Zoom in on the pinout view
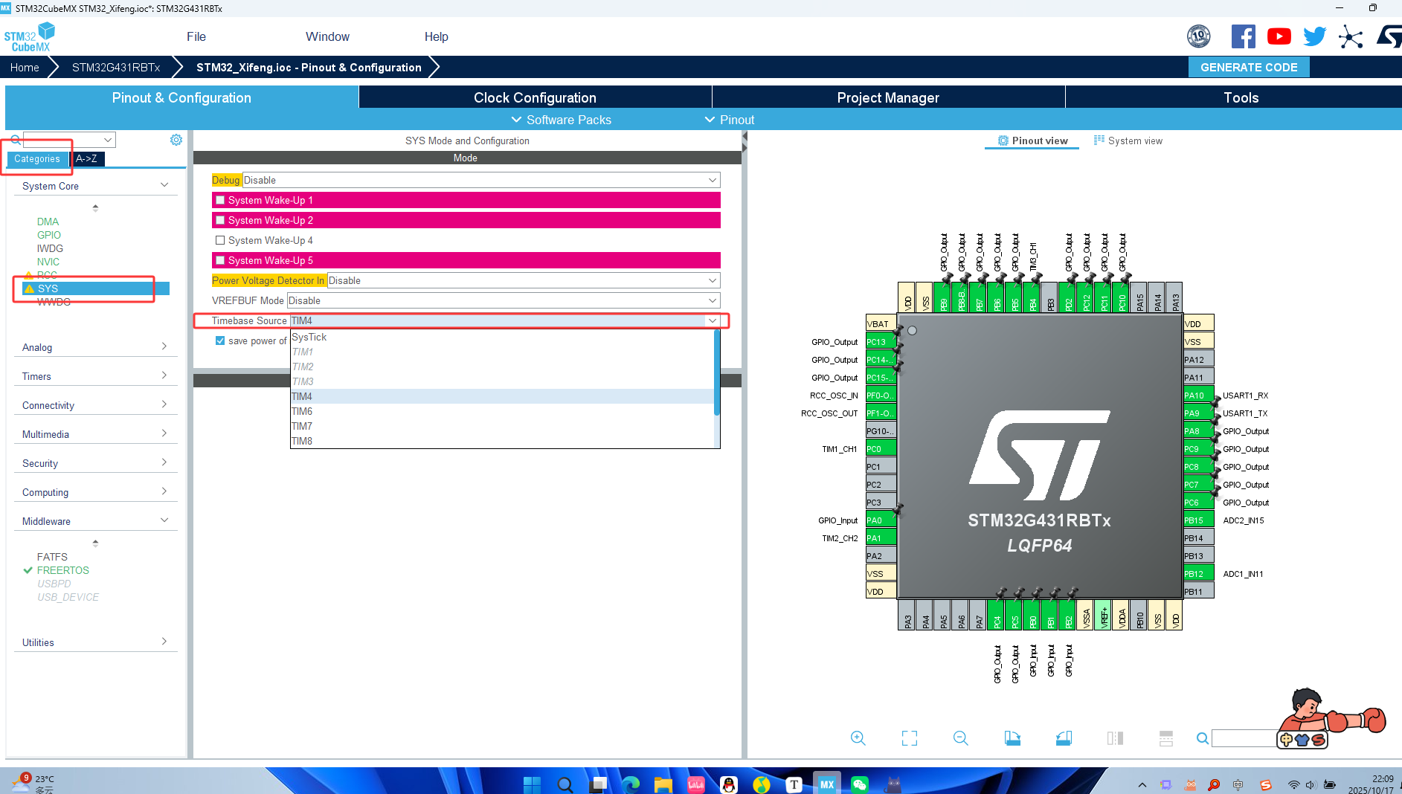The height and width of the screenshot is (794, 1402). [x=858, y=737]
